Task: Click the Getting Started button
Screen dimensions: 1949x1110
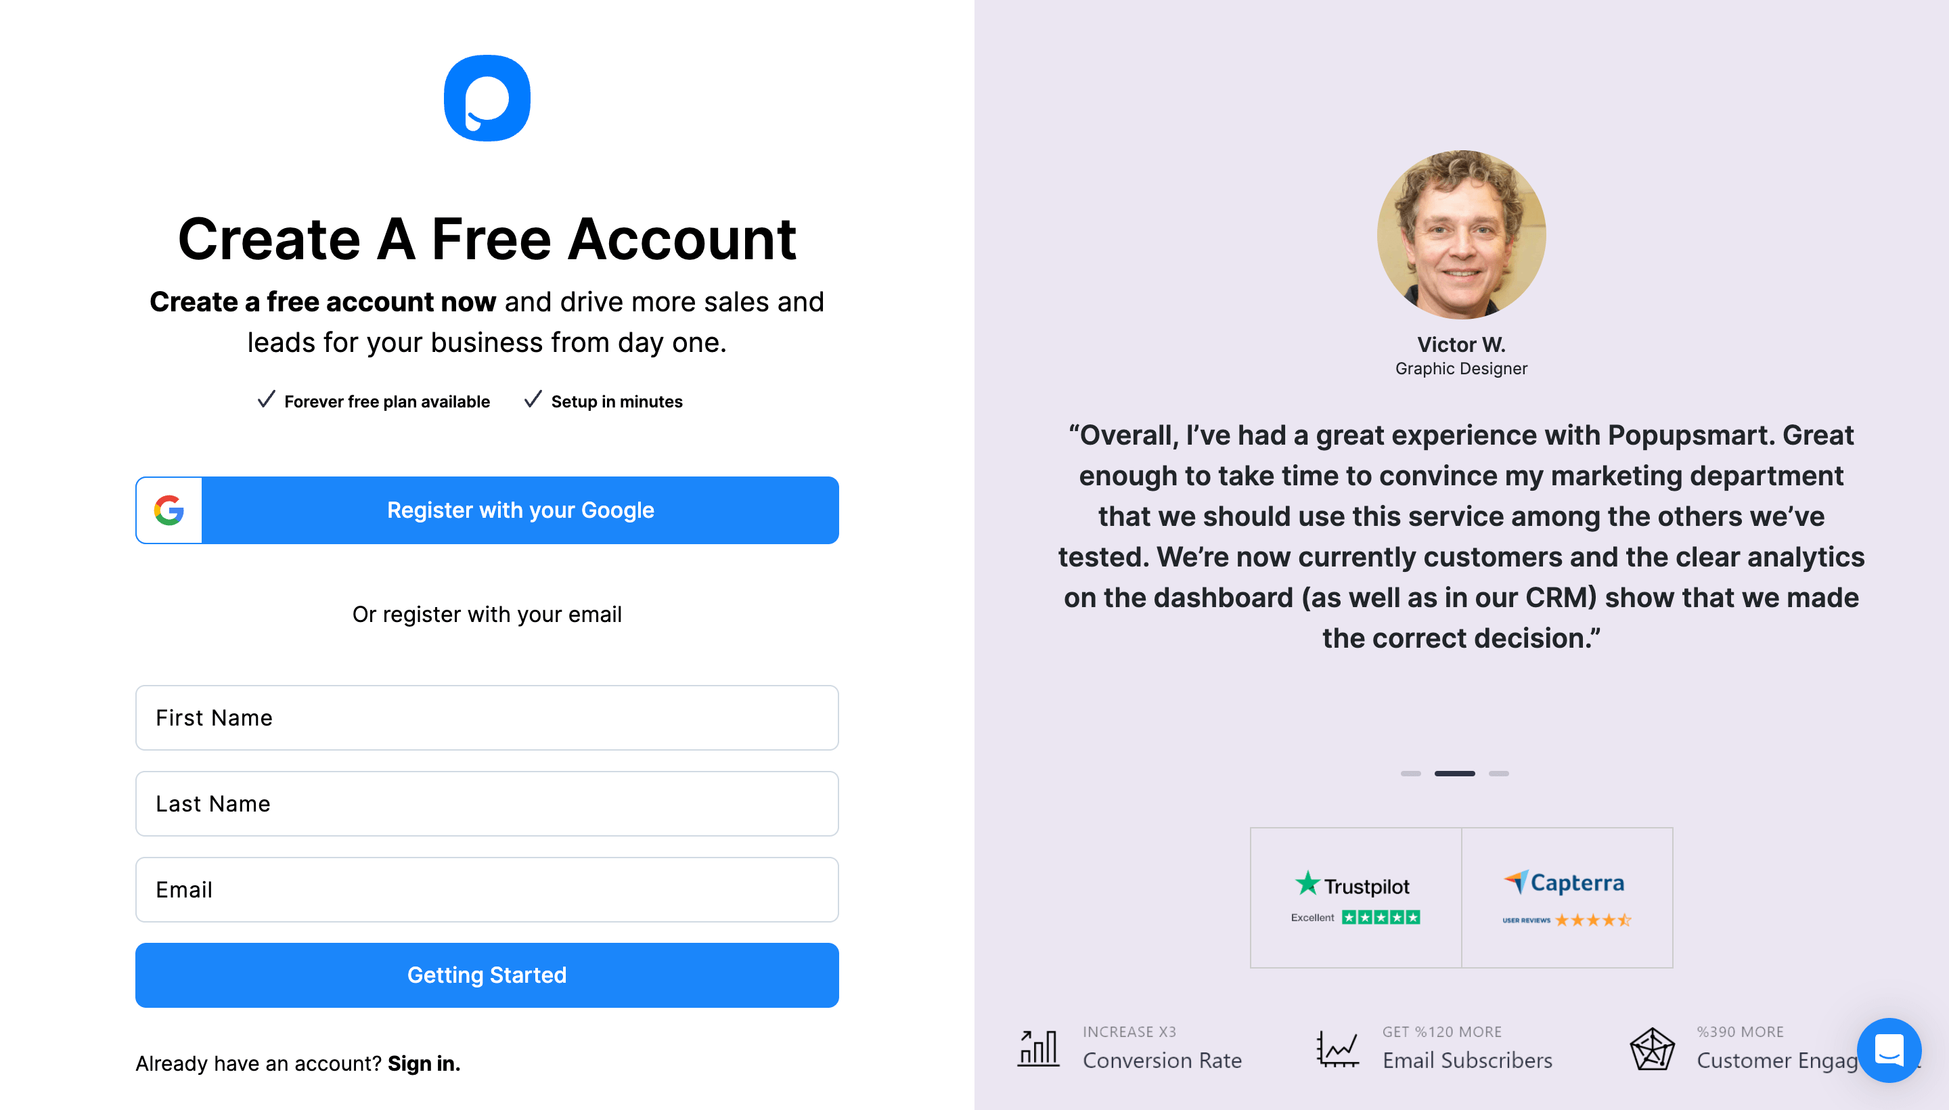Action: [x=487, y=973]
